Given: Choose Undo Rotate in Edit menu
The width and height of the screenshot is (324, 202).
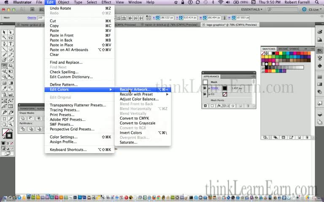Looking at the screenshot, I should click(80, 8).
